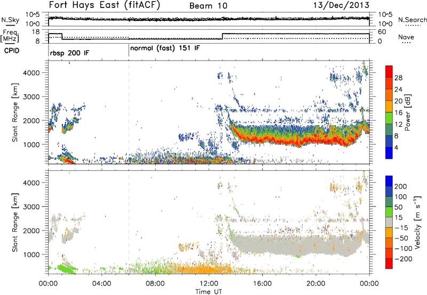Viewport: 427px width, 295px height.
Task: Click the date "13/Dec/2013"
Action: tap(341, 5)
